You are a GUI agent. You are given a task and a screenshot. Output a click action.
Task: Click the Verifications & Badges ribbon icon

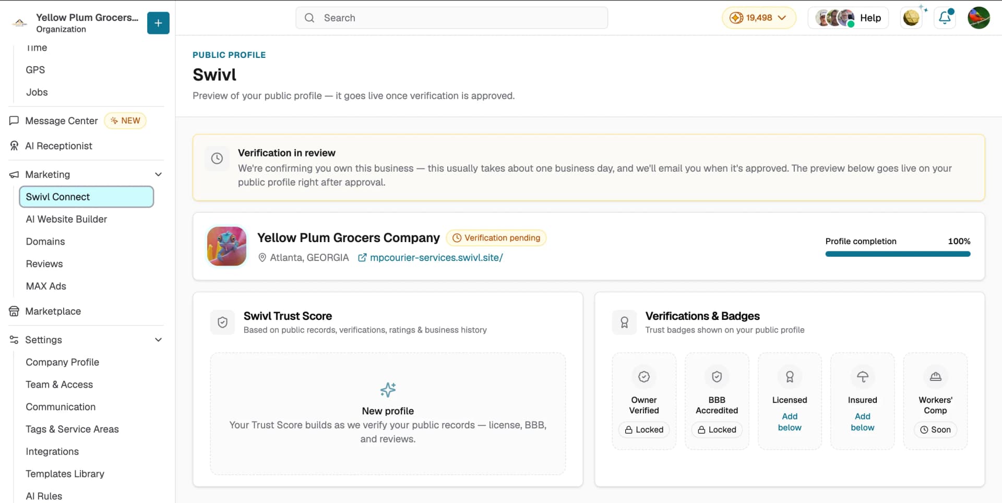click(x=625, y=322)
